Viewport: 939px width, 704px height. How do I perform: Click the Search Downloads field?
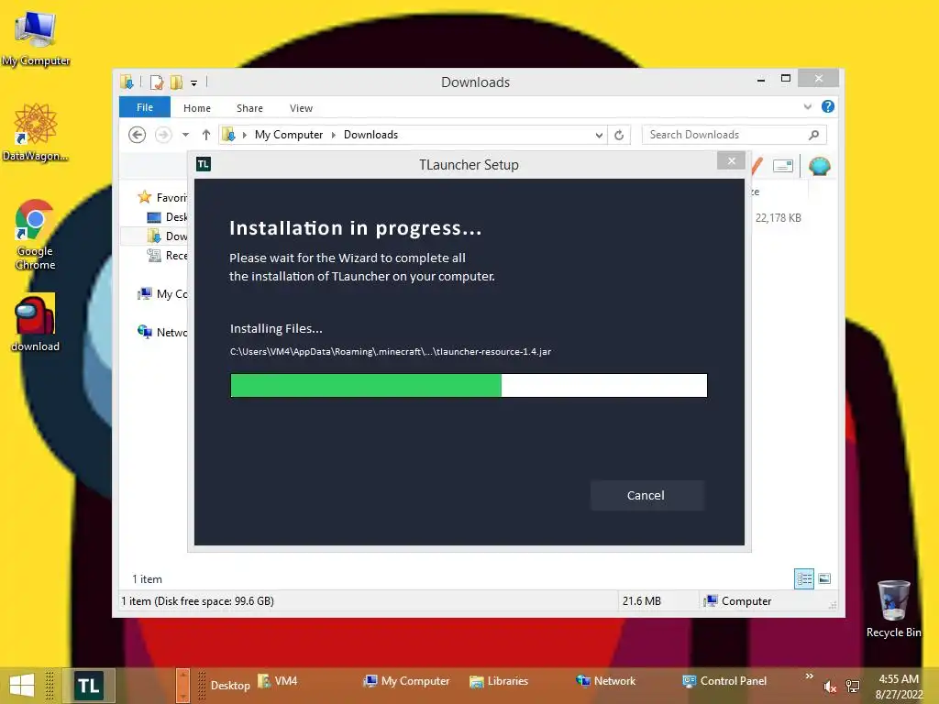(735, 135)
